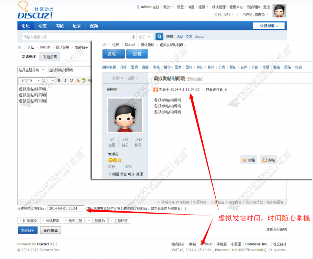
Task: Open the font color picker
Action: [78, 80]
